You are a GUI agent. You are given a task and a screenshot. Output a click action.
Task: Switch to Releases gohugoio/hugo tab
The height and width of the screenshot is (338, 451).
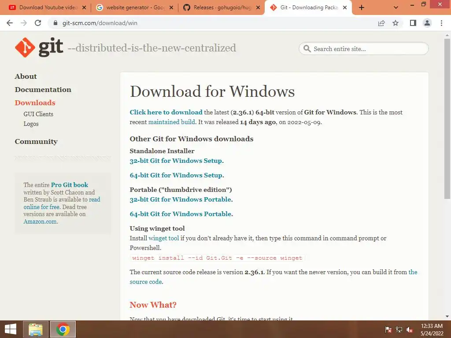[x=222, y=7]
